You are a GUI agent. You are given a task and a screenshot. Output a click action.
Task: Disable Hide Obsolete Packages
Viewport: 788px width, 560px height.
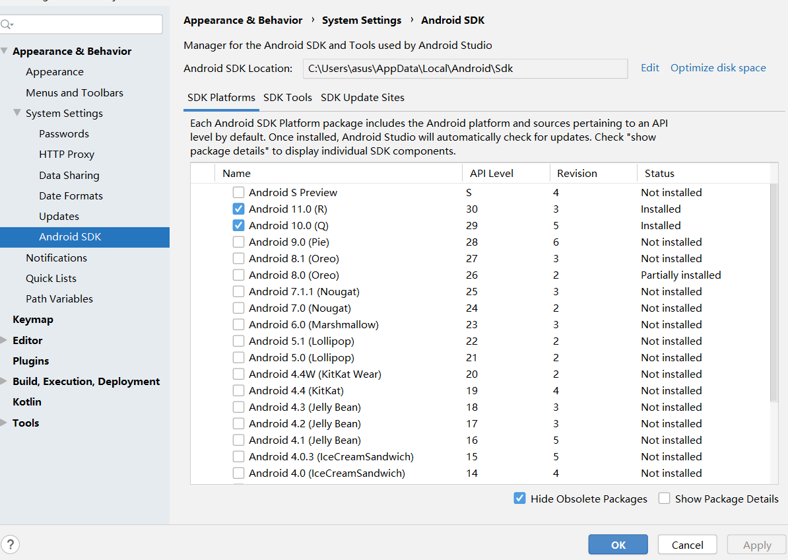tap(521, 499)
